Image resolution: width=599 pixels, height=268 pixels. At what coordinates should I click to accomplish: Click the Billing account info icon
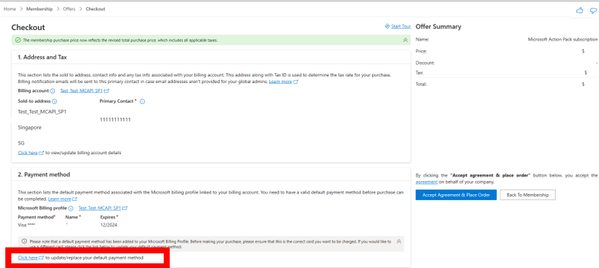click(x=55, y=90)
